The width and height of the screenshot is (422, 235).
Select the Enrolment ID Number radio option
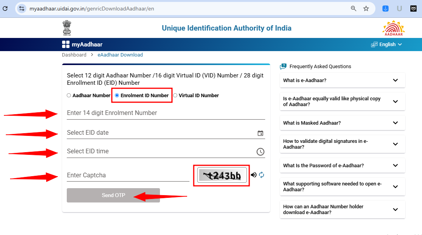click(x=117, y=95)
